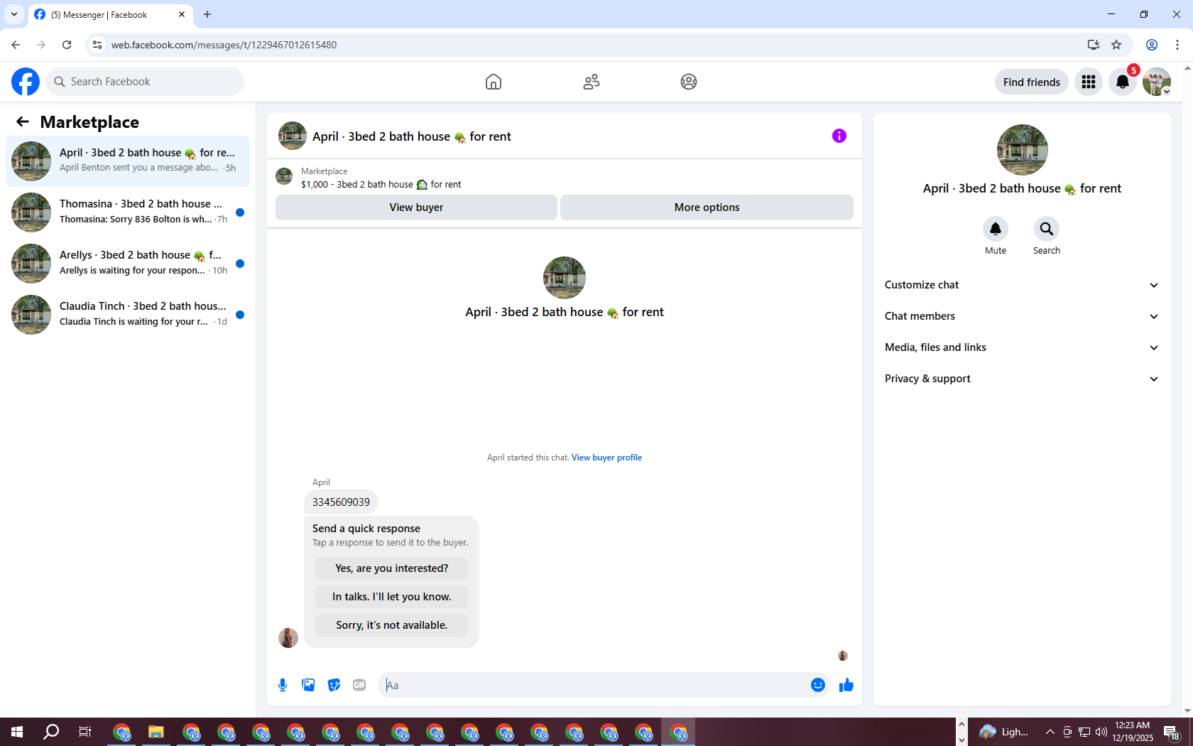This screenshot has width=1193, height=746.
Task: Open Thomasina conversation in list
Action: pos(128,212)
